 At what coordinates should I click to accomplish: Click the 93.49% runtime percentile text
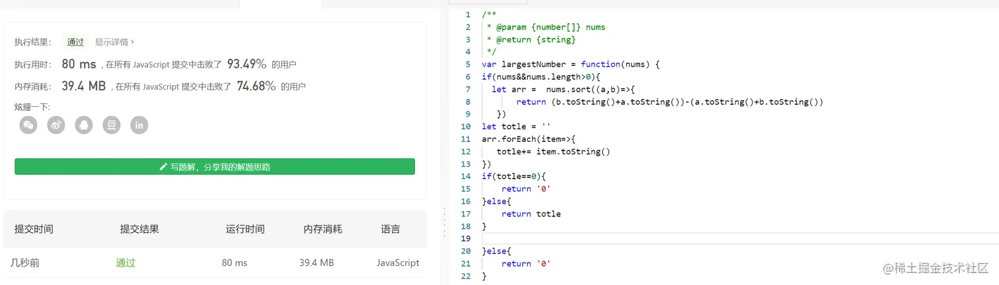(x=246, y=64)
